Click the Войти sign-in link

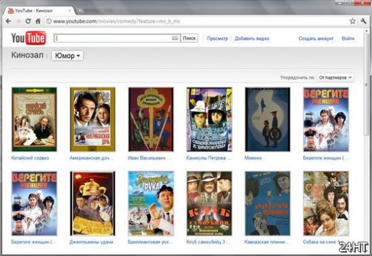pyautogui.click(x=348, y=39)
